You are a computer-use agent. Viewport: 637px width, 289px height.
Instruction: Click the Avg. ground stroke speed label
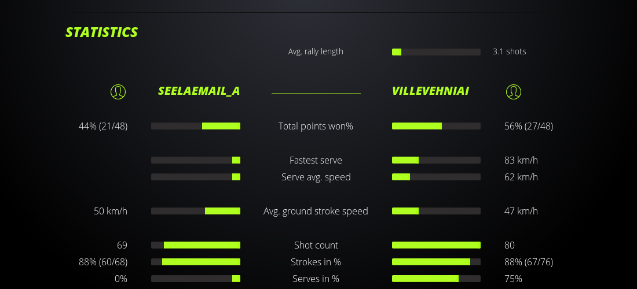316,211
